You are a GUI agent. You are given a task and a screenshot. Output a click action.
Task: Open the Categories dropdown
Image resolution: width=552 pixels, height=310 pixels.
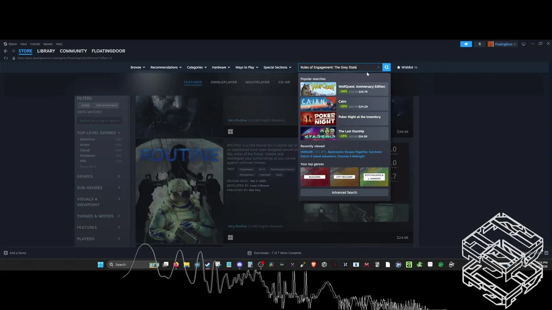click(x=197, y=67)
